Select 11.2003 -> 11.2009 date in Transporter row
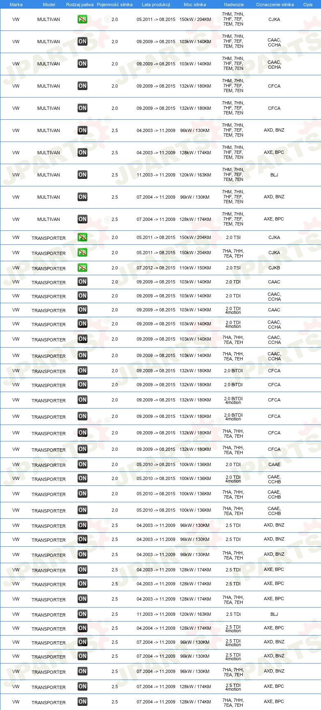This screenshot has width=321, height=710. point(156,614)
